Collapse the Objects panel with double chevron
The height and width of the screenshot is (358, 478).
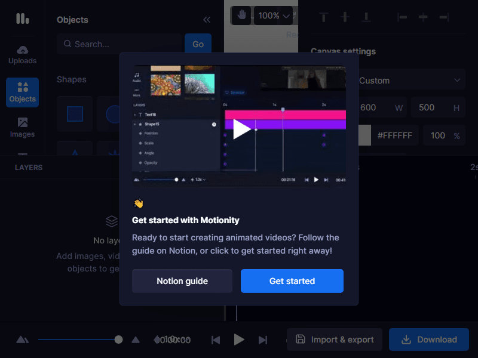point(207,19)
